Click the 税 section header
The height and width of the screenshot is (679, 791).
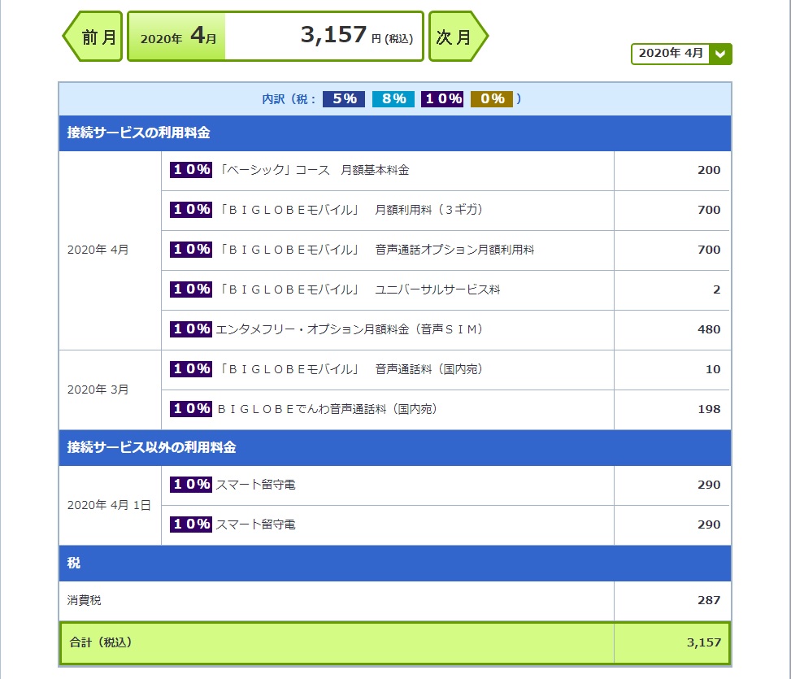(395, 564)
